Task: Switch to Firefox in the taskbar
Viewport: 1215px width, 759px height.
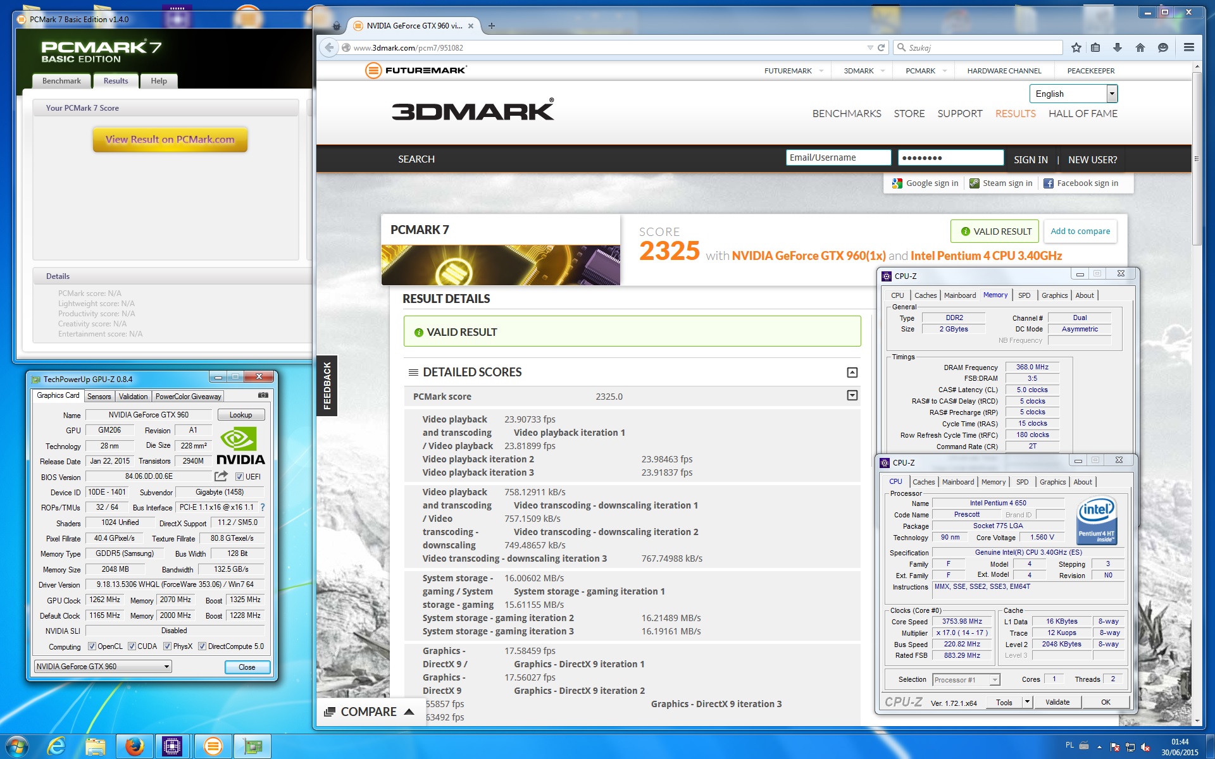Action: [x=134, y=746]
